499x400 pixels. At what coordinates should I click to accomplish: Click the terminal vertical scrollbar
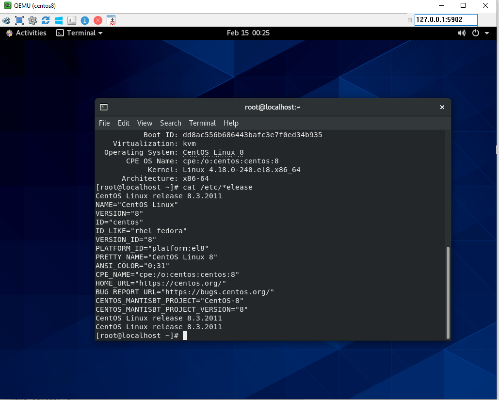click(448, 291)
